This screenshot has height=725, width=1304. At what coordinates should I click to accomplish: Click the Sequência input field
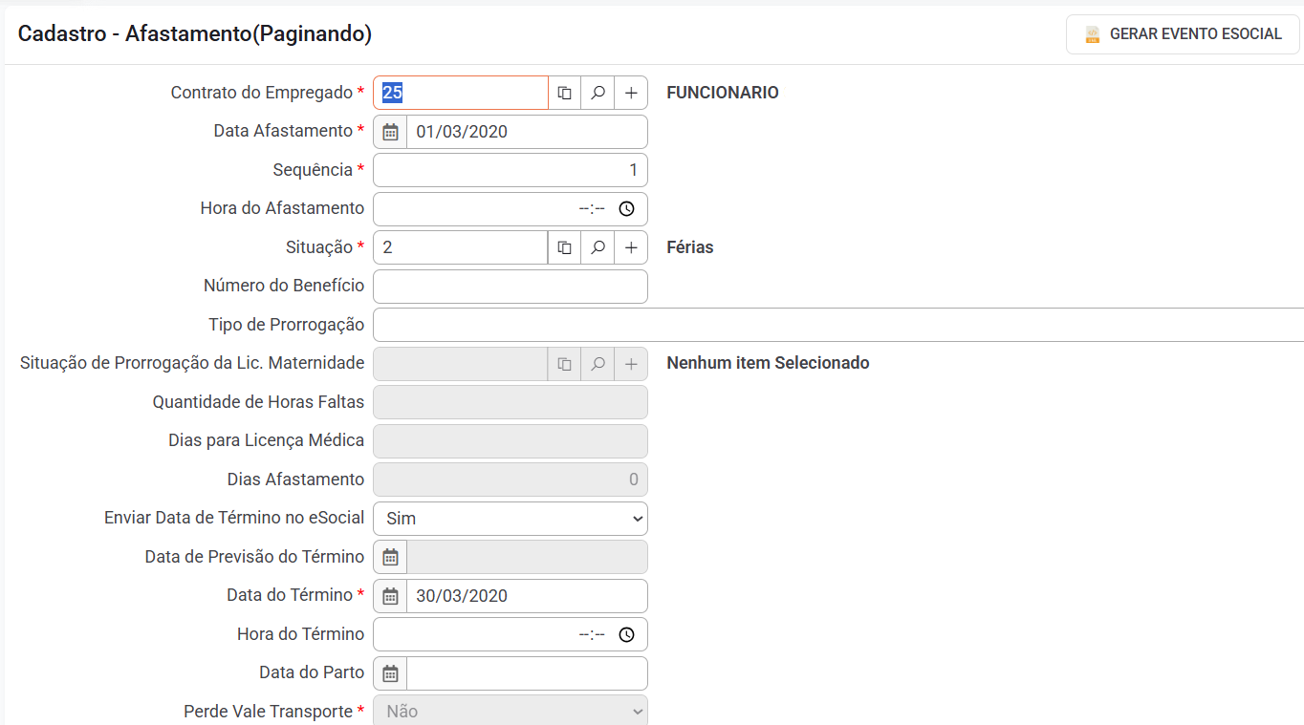click(511, 170)
